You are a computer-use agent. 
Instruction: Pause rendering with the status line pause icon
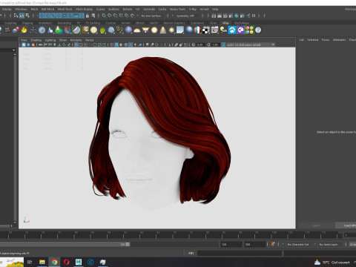pyautogui.click(x=254, y=16)
